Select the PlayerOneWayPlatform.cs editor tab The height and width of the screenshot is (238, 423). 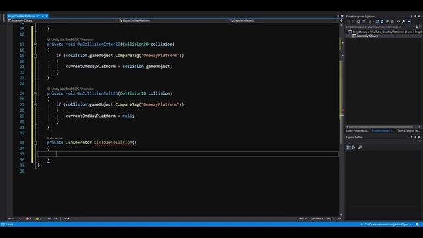click(x=23, y=16)
